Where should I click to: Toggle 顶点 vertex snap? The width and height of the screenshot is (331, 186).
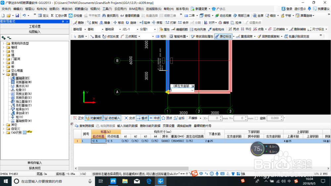point(167,118)
